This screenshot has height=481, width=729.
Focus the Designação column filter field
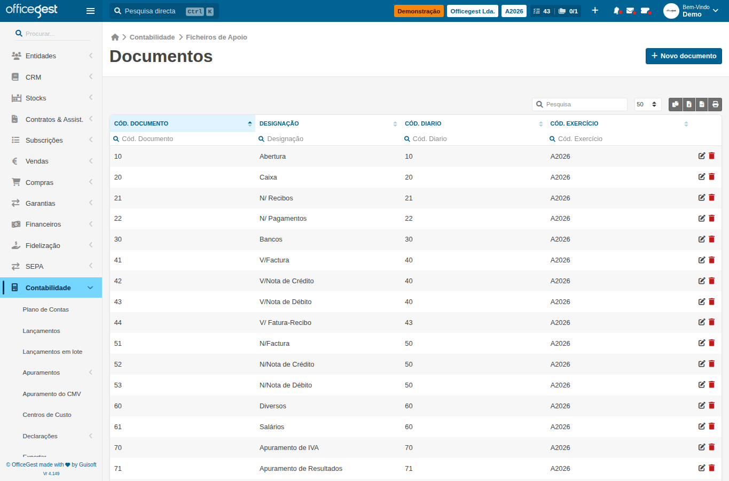pos(328,139)
